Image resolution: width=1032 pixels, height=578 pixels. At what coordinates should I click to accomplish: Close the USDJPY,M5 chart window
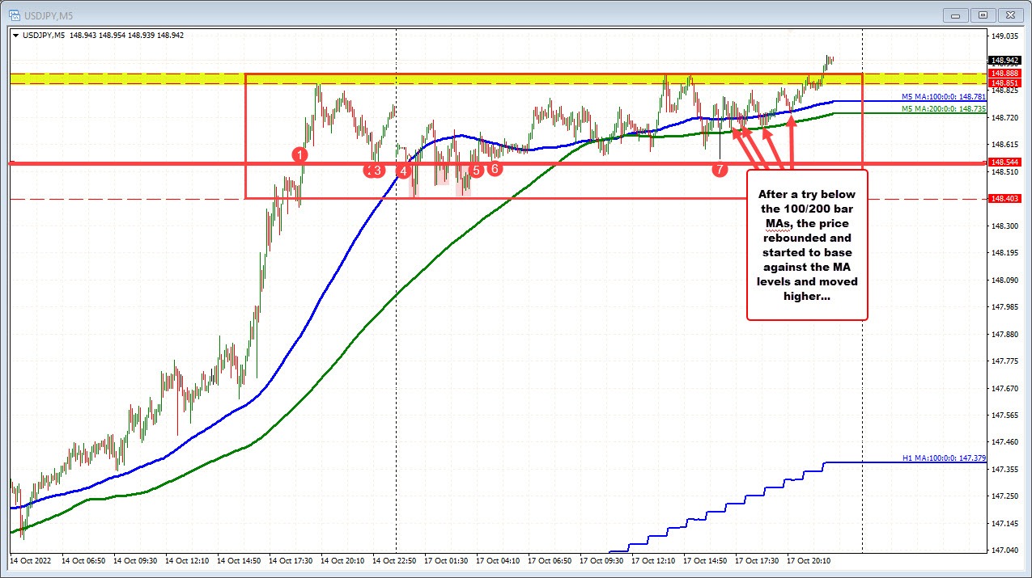pos(1009,14)
